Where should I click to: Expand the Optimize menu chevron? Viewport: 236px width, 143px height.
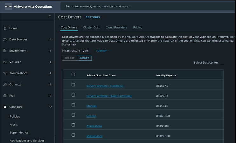tap(51, 84)
